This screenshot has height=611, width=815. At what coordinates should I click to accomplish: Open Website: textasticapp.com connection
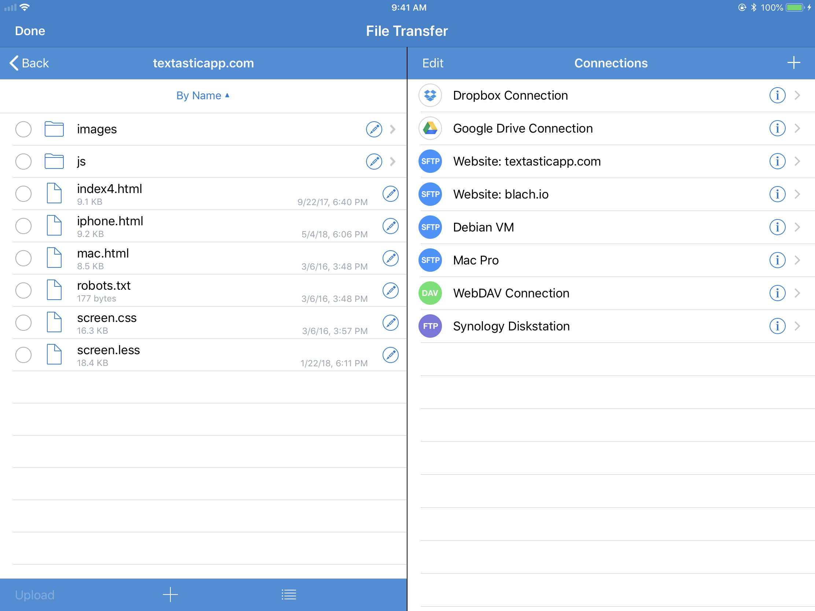(611, 161)
